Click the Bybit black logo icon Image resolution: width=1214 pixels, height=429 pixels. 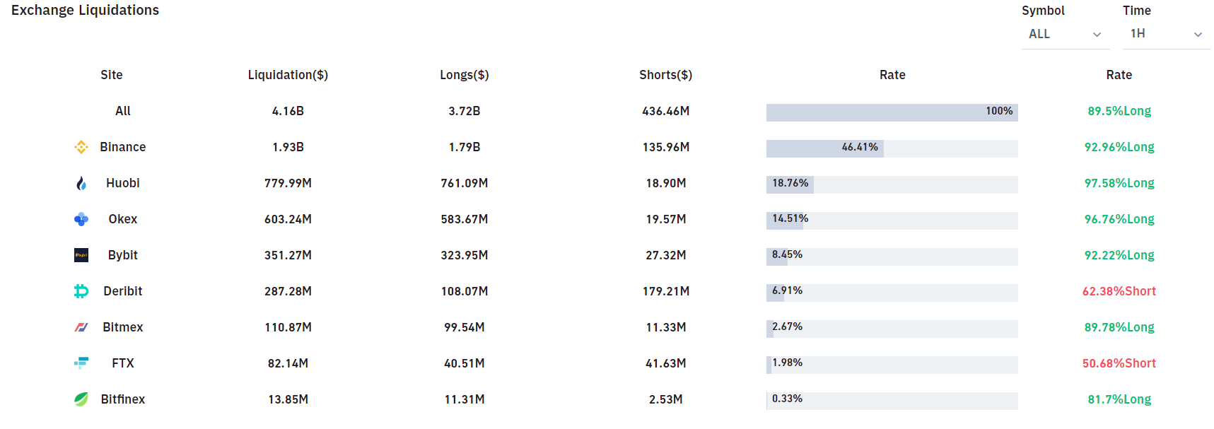point(81,255)
